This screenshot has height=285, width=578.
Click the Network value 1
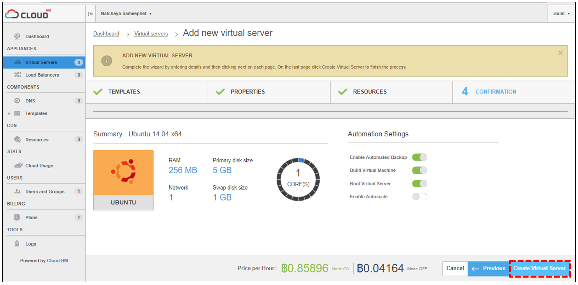(x=171, y=197)
